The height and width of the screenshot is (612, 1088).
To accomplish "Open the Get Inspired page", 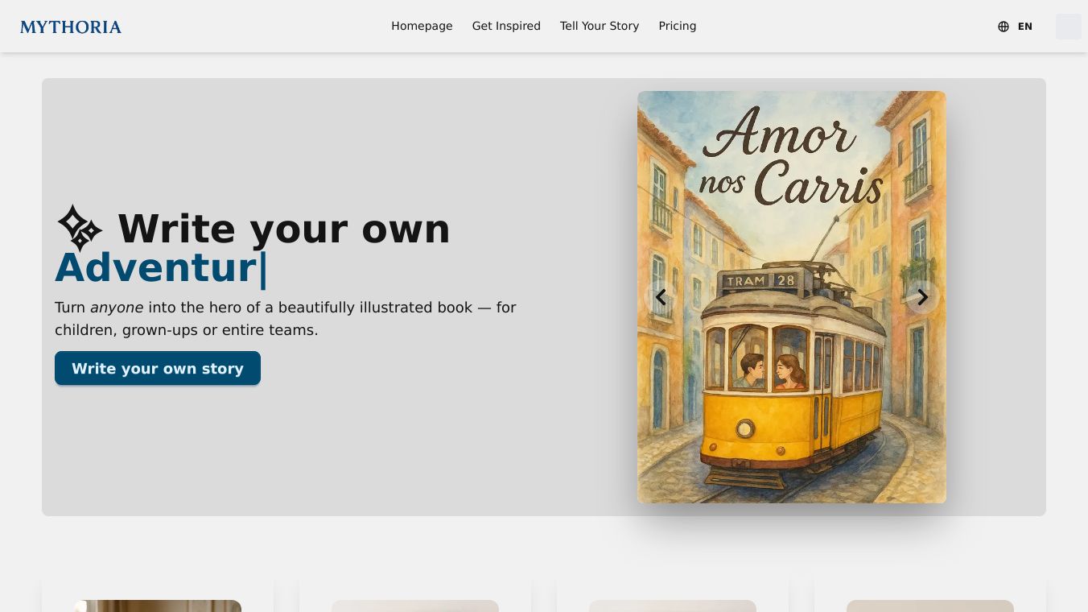I will click(506, 26).
